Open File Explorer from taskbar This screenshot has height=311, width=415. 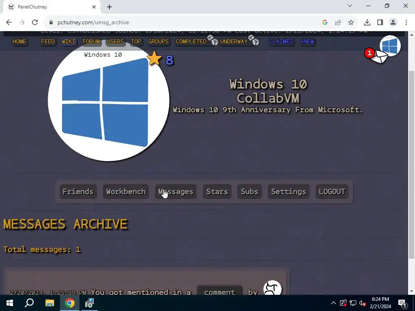[49, 303]
